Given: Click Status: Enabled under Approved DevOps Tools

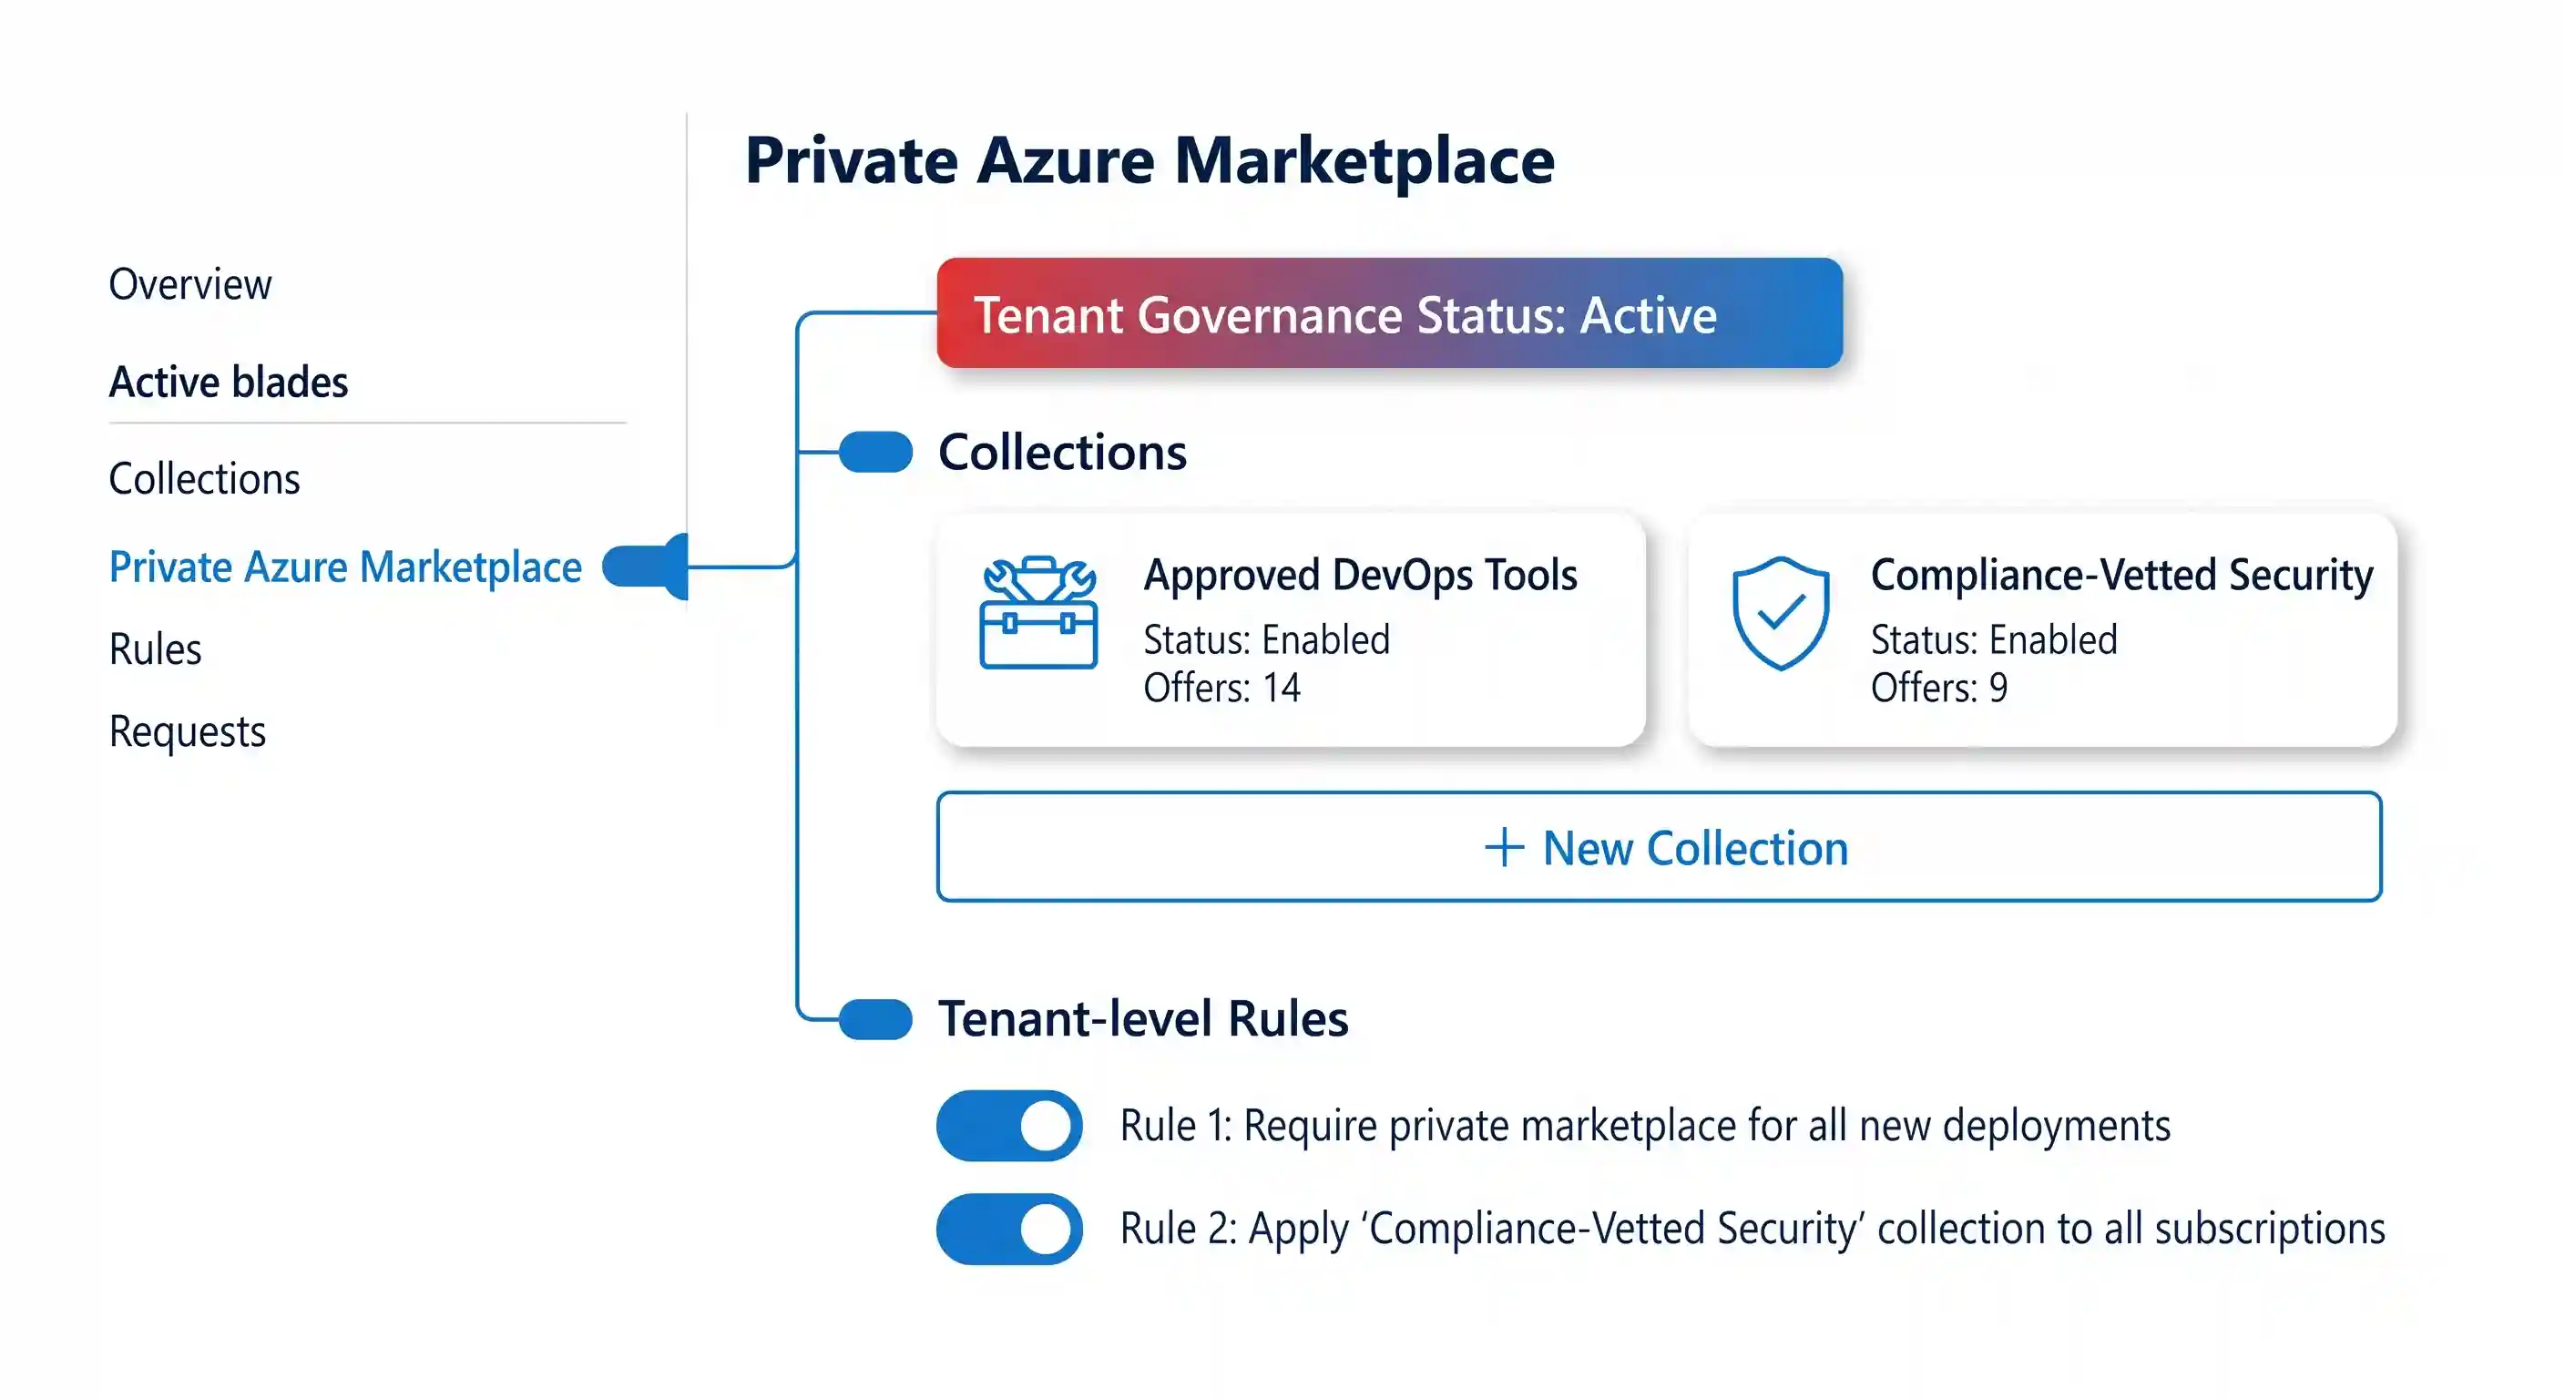Looking at the screenshot, I should click(1267, 639).
